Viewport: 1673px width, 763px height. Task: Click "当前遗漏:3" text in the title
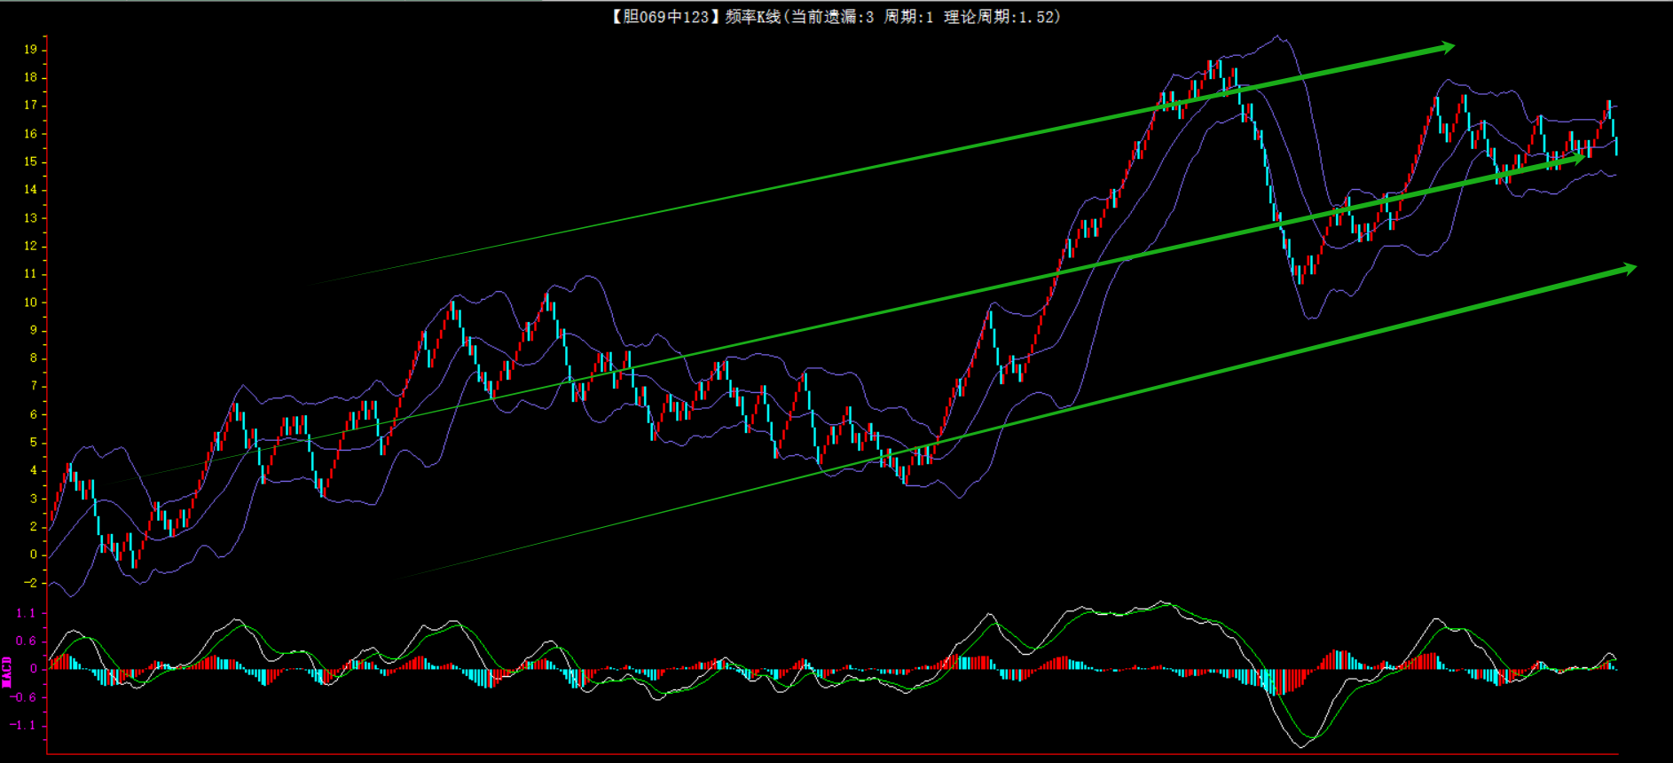[x=832, y=17]
